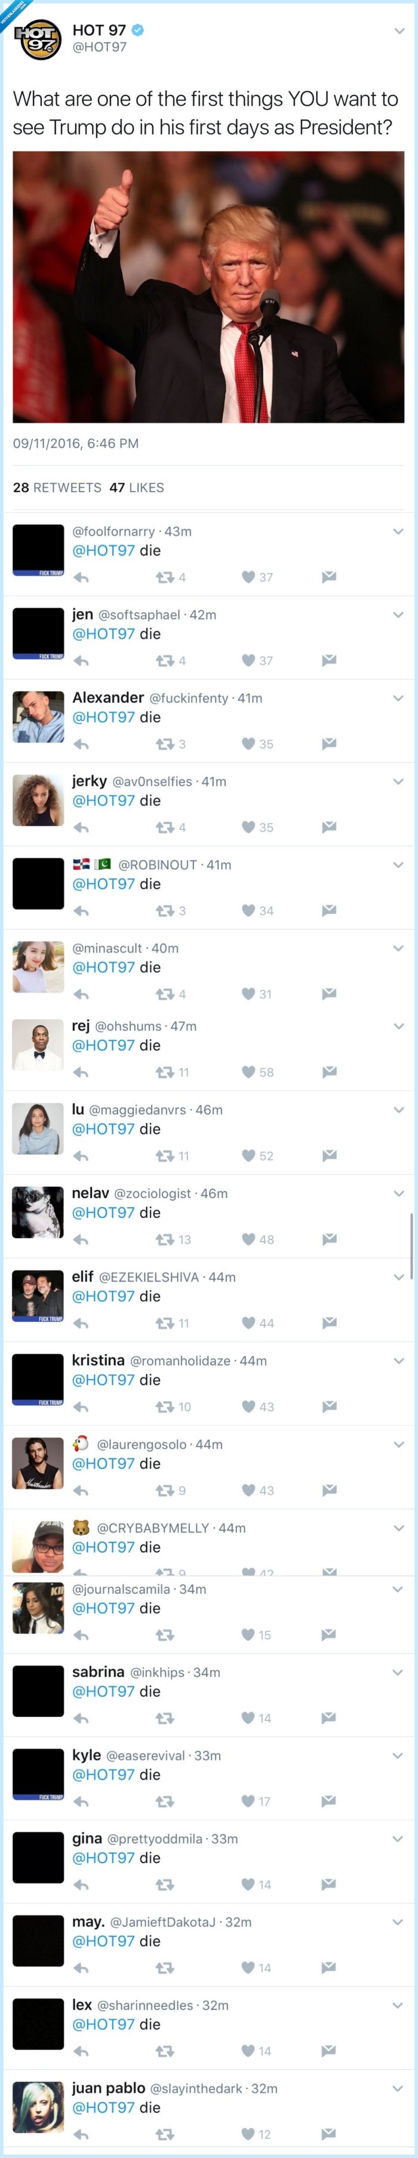Open dropdown chevron on gina's reply

click(399, 1839)
